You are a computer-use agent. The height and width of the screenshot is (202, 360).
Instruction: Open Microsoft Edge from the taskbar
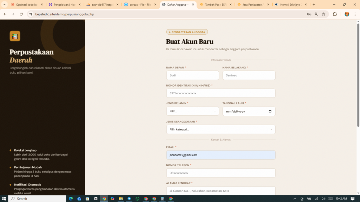tap(71, 198)
